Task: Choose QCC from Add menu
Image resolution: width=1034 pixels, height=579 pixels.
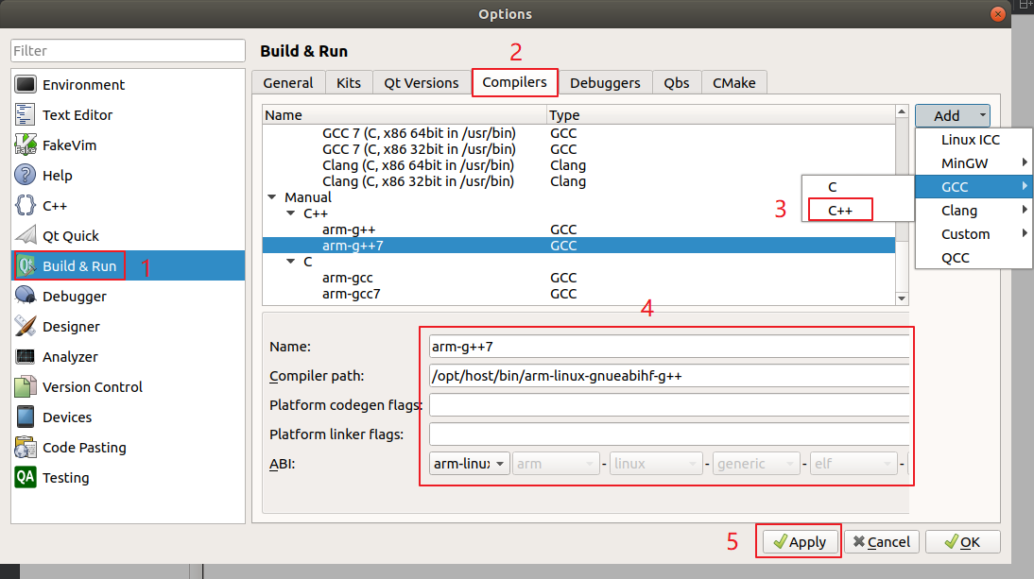Action: point(974,258)
